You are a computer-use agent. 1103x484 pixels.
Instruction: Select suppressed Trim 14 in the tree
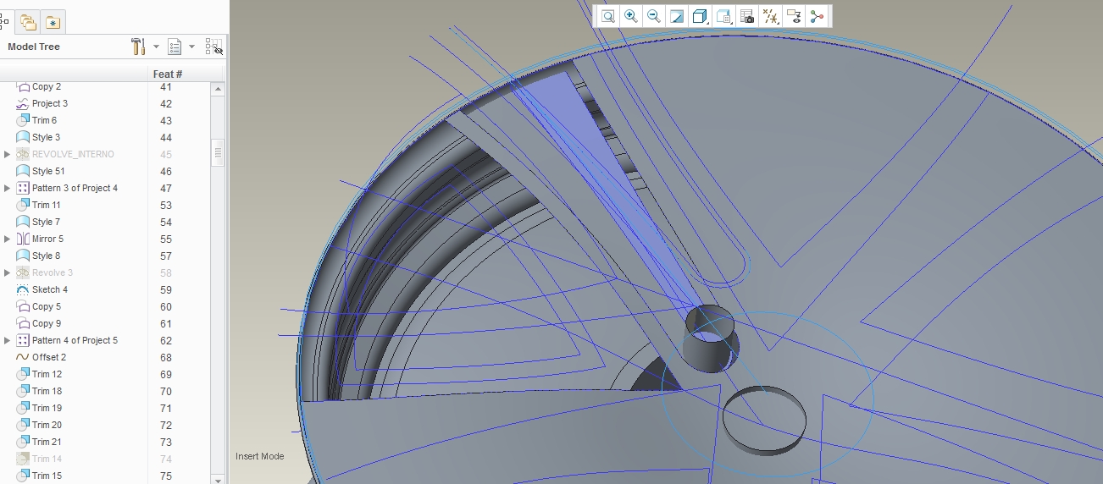point(47,459)
